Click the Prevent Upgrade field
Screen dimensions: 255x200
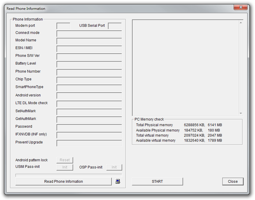pyautogui.click(x=89, y=143)
